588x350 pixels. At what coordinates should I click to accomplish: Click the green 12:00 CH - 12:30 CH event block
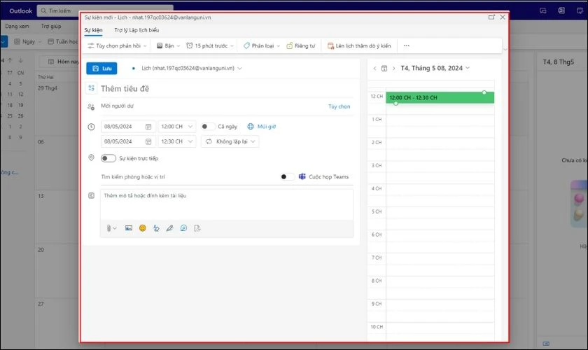point(440,97)
